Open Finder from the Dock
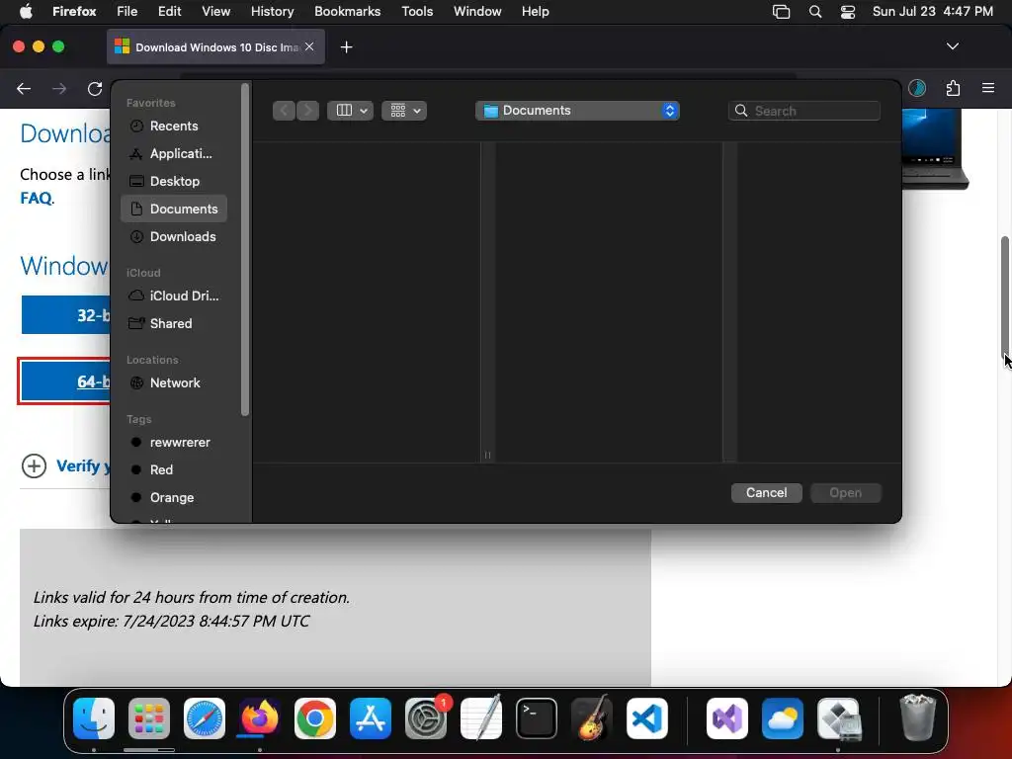This screenshot has width=1012, height=759. point(94,718)
